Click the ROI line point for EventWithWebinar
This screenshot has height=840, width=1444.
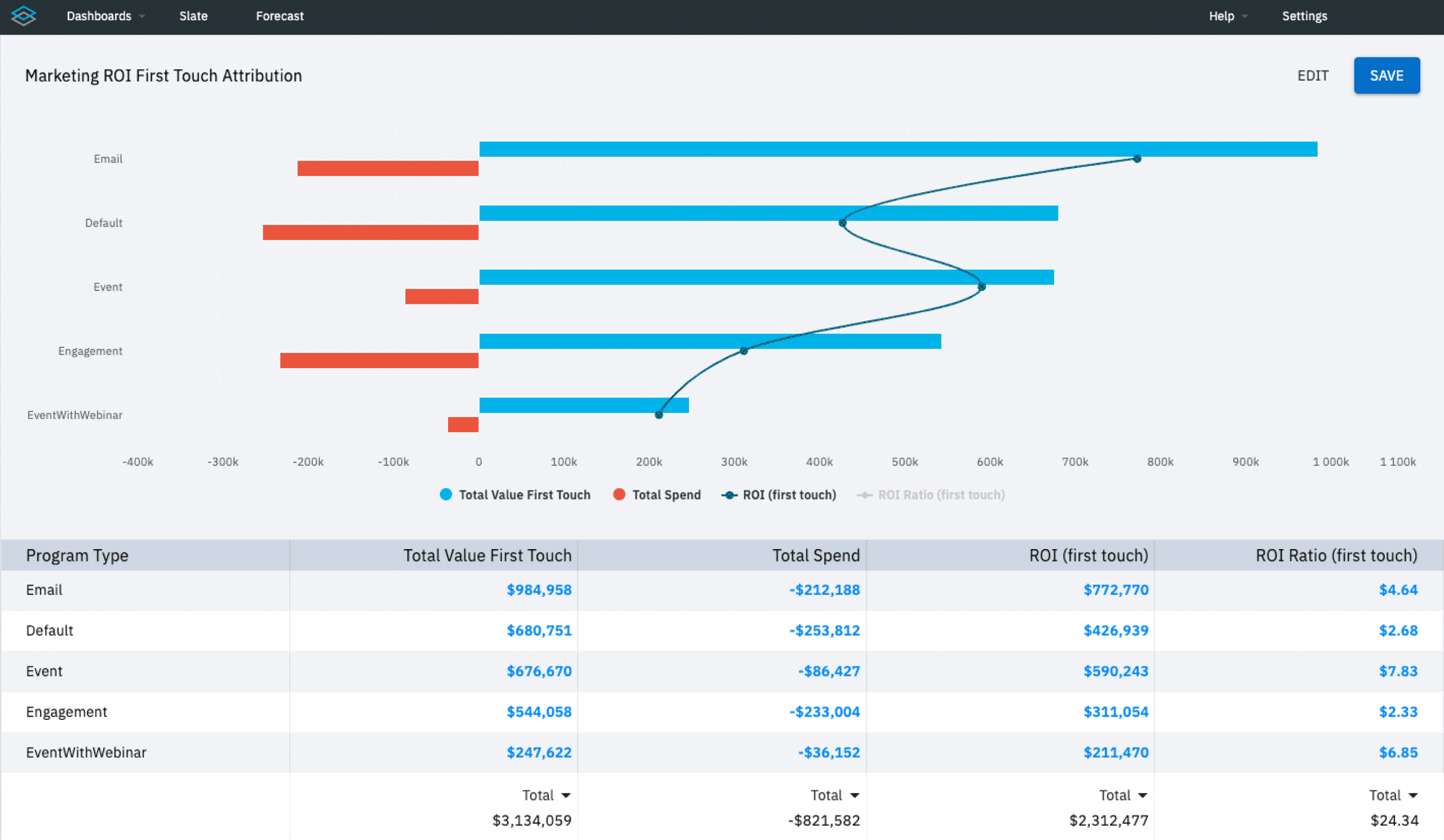[x=659, y=414]
